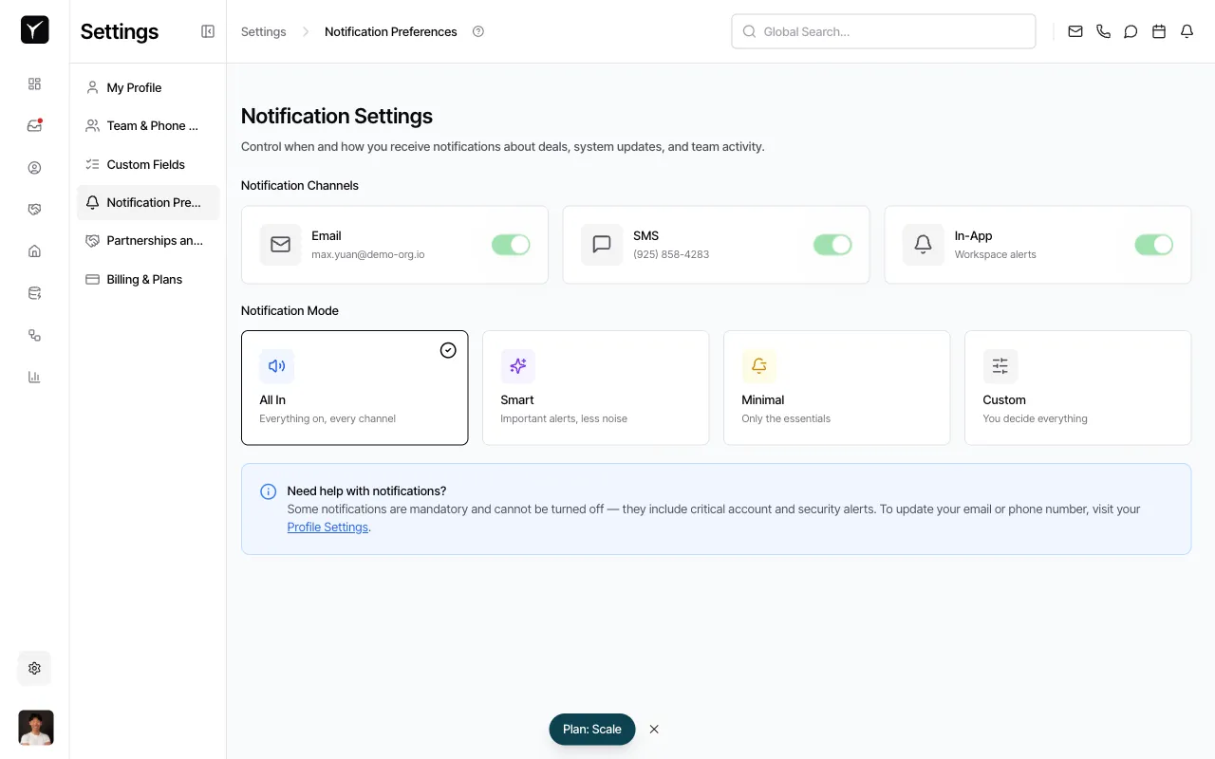Turn off SMS notifications toggle
Viewport: 1215px width, 759px height.
(832, 244)
